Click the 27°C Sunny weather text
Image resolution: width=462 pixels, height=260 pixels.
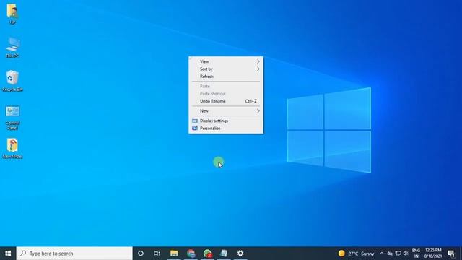361,253
